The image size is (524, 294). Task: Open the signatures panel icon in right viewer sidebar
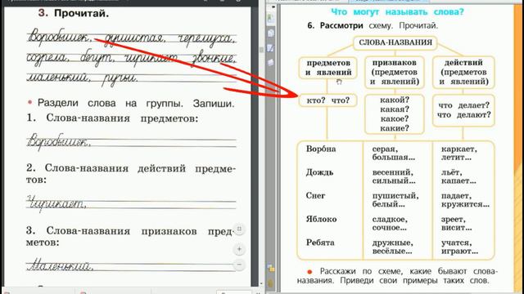click(271, 48)
